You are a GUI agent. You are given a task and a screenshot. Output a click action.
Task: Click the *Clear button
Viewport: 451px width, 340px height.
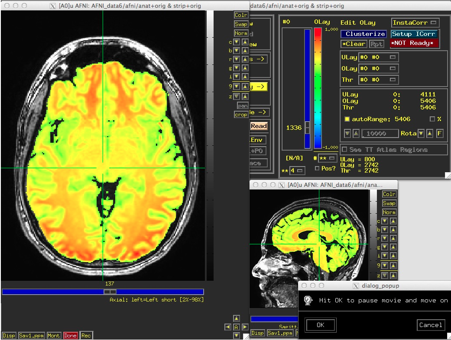click(x=354, y=44)
